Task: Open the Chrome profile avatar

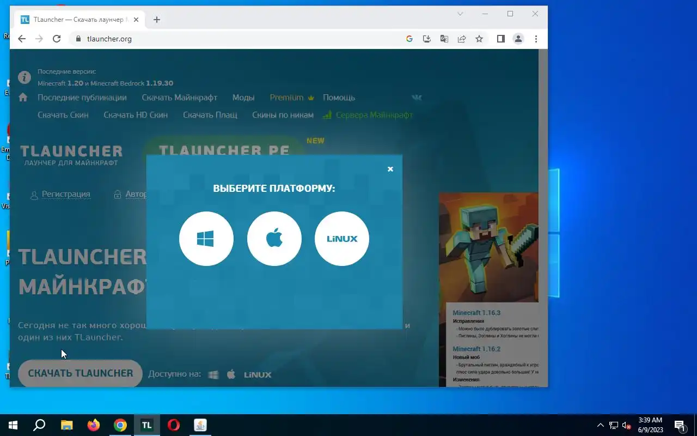Action: tap(518, 39)
